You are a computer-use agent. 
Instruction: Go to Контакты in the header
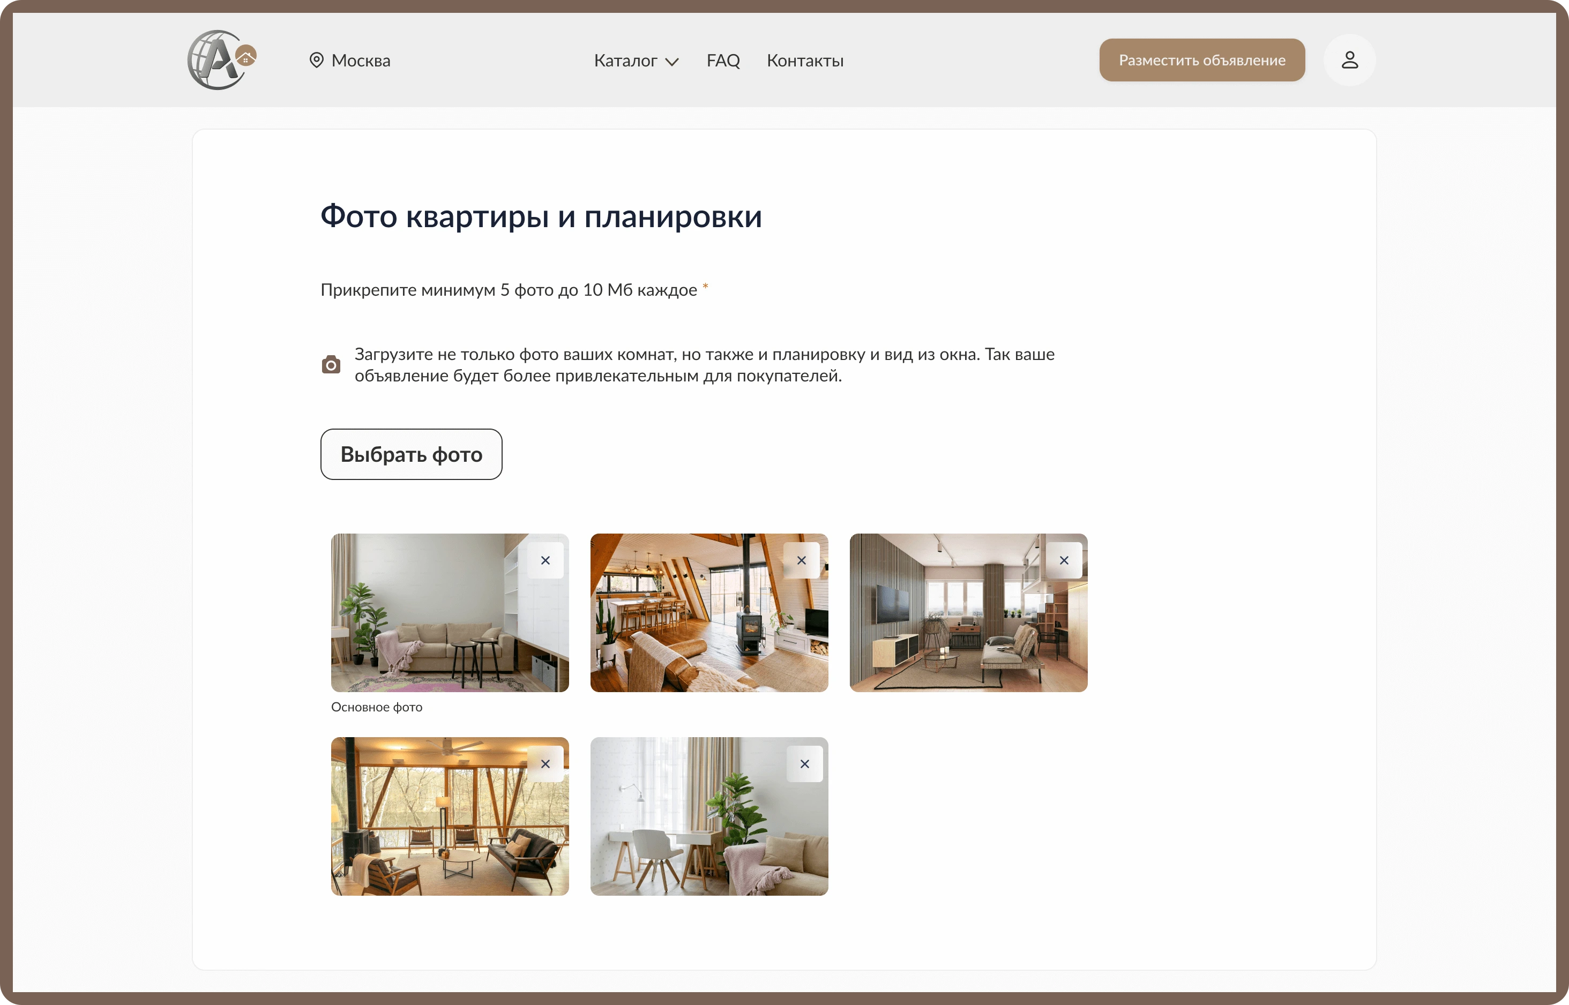[805, 61]
